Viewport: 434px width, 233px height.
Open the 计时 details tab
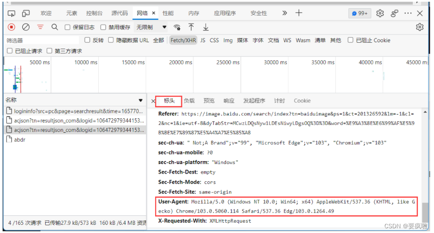[x=280, y=101]
